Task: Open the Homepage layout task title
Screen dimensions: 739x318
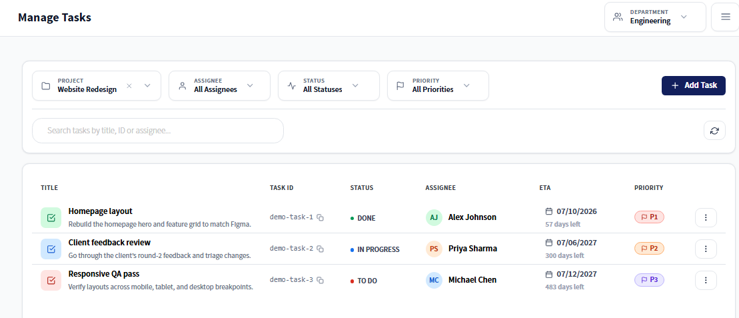Action: click(101, 211)
